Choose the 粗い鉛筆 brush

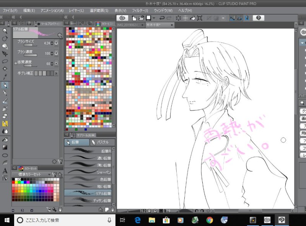click(x=88, y=186)
